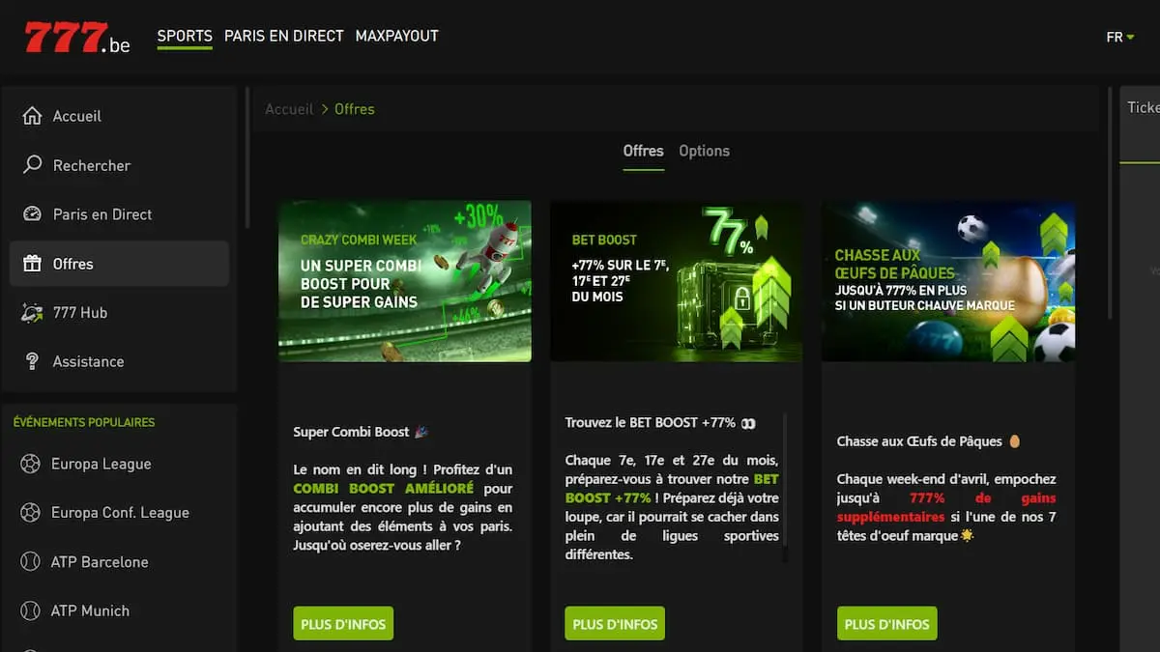1160x652 pixels.
Task: Click the Europa League football icon
Action: point(30,464)
